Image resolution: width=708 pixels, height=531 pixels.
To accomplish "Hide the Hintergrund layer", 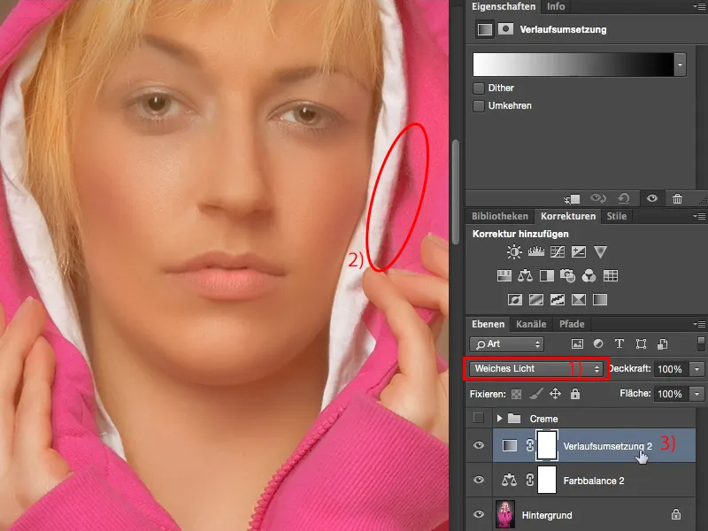I will tap(478, 515).
